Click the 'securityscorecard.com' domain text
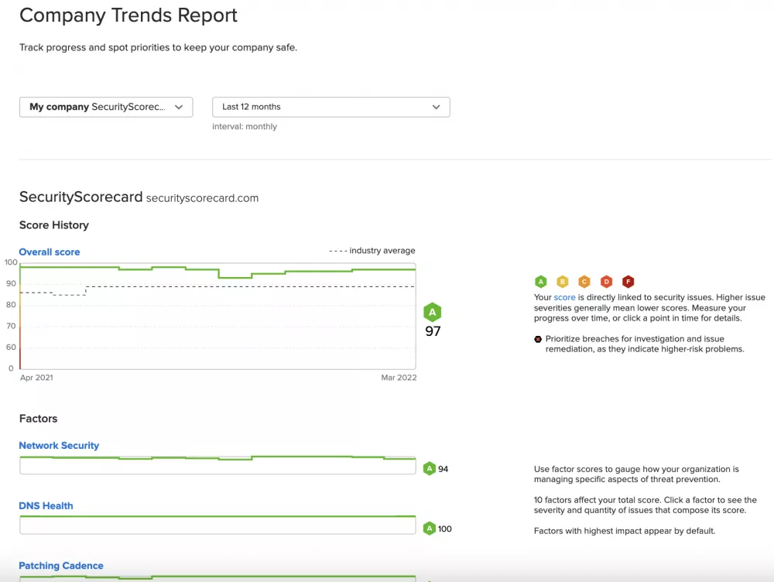The width and height of the screenshot is (774, 582). pyautogui.click(x=202, y=198)
